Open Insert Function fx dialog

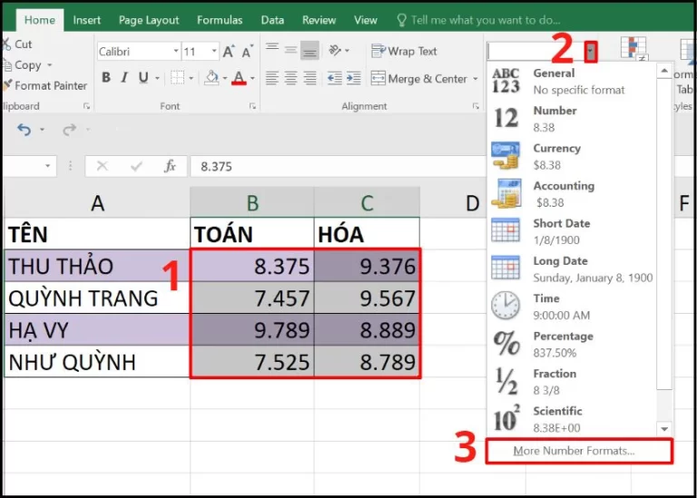coord(170,166)
